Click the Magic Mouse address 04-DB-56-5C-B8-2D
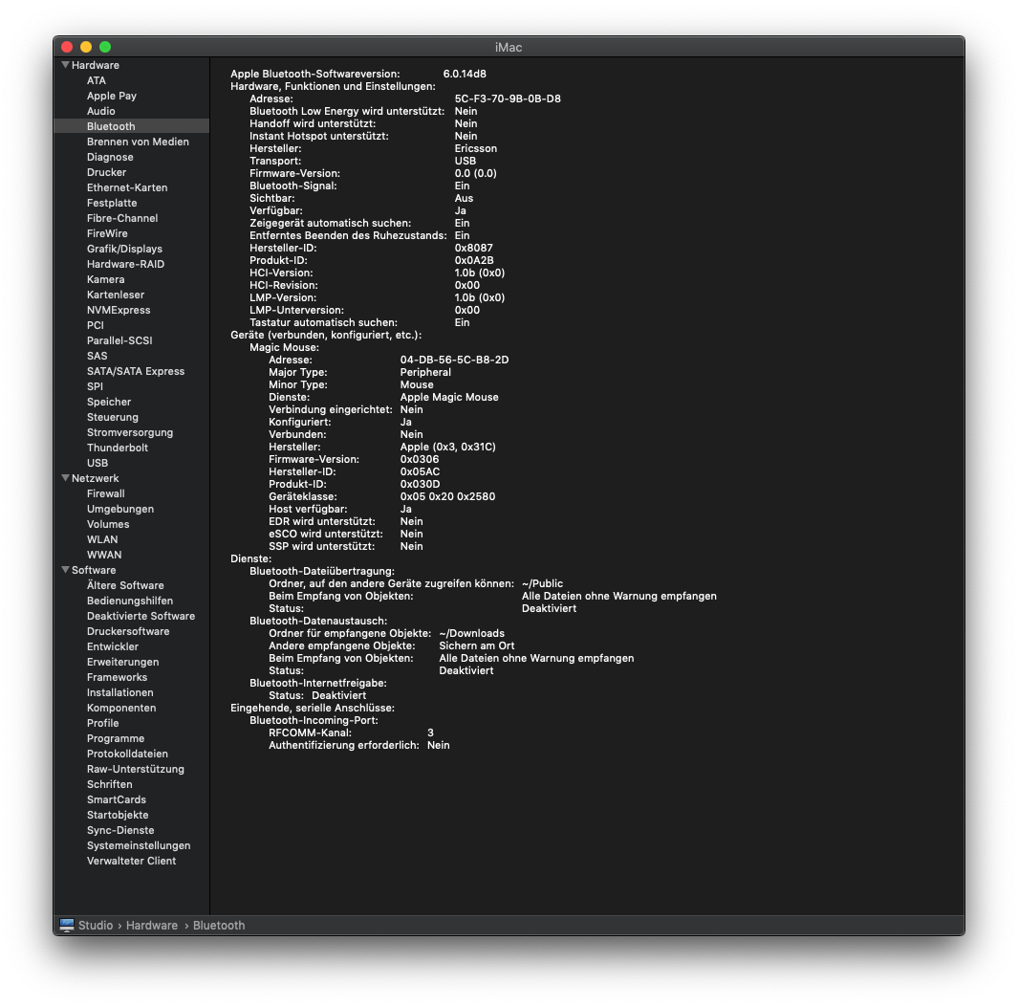Viewport: 1018px width, 1006px height. 454,360
